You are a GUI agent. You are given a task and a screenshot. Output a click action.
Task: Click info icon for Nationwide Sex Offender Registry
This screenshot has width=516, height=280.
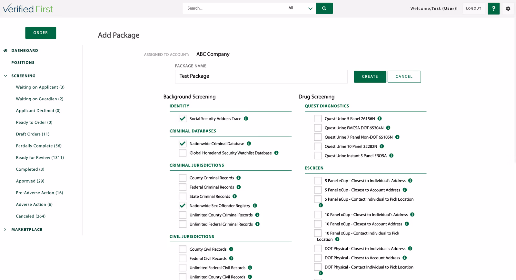[255, 205]
